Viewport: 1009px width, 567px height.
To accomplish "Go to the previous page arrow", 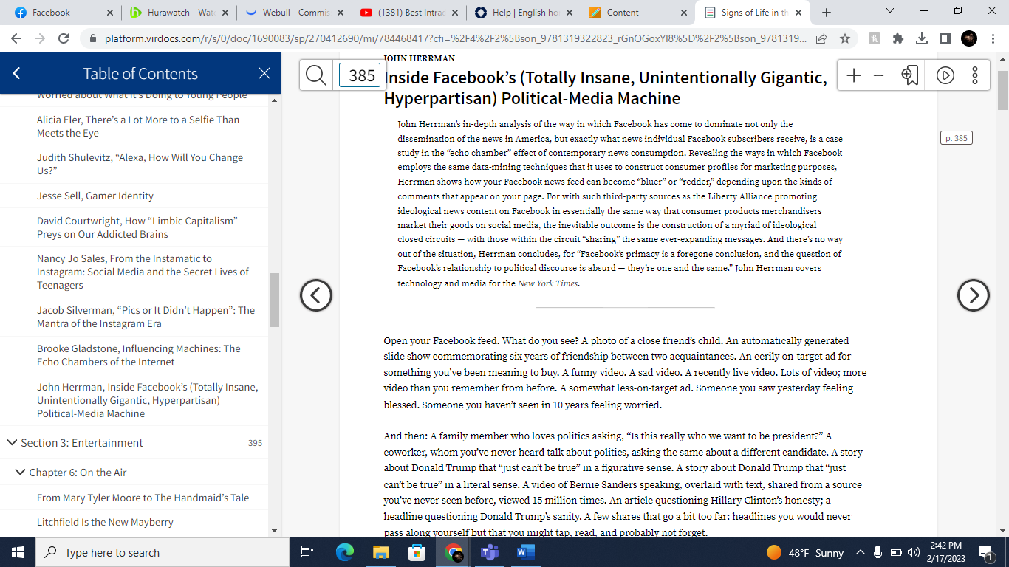I will pyautogui.click(x=316, y=295).
